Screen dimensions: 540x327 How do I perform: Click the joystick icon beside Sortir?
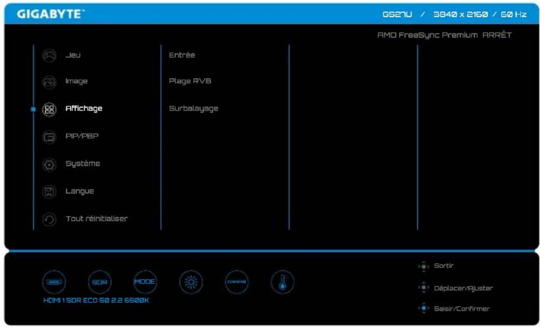(x=423, y=266)
